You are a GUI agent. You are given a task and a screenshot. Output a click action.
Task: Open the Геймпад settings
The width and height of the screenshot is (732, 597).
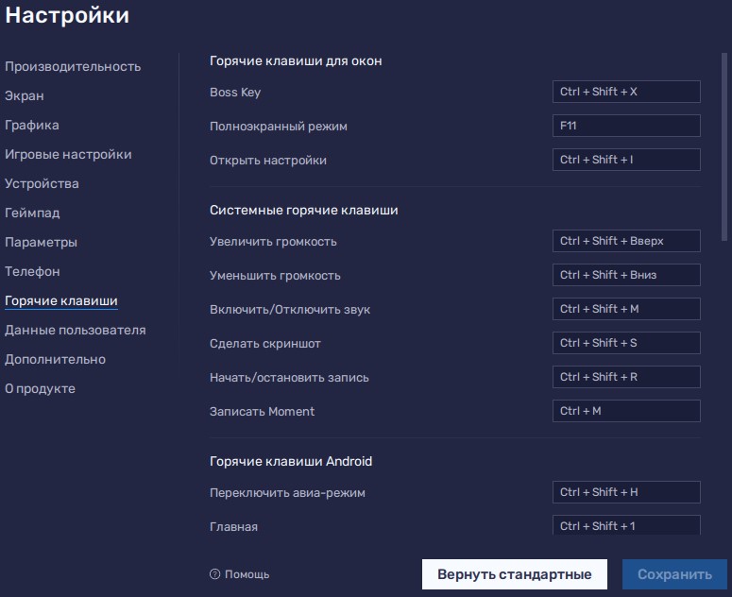32,213
